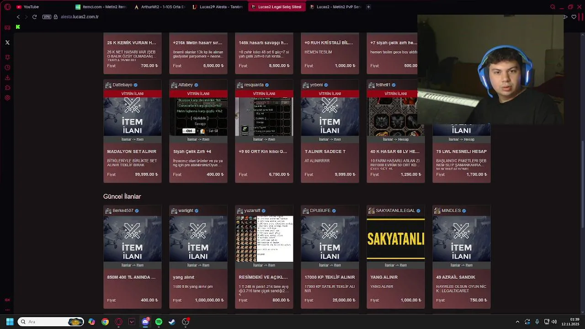Screen dimensions: 585x329
Task: Open seller profile Alfabey
Action: (186, 85)
